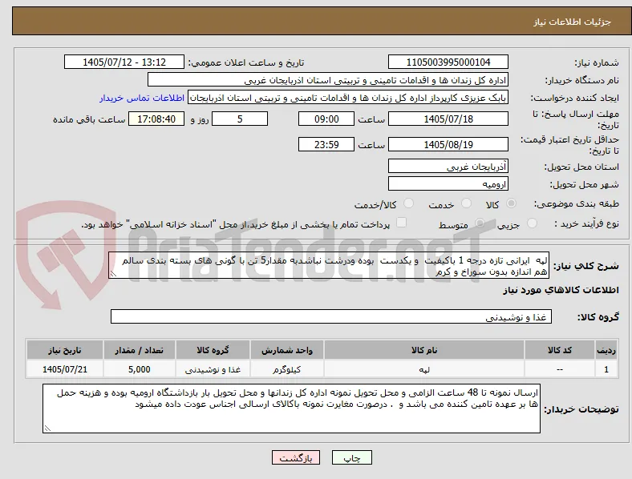Viewport: 632px width, 479px height.
Task: Click the deadline time field 09:00
Action: (x=326, y=119)
